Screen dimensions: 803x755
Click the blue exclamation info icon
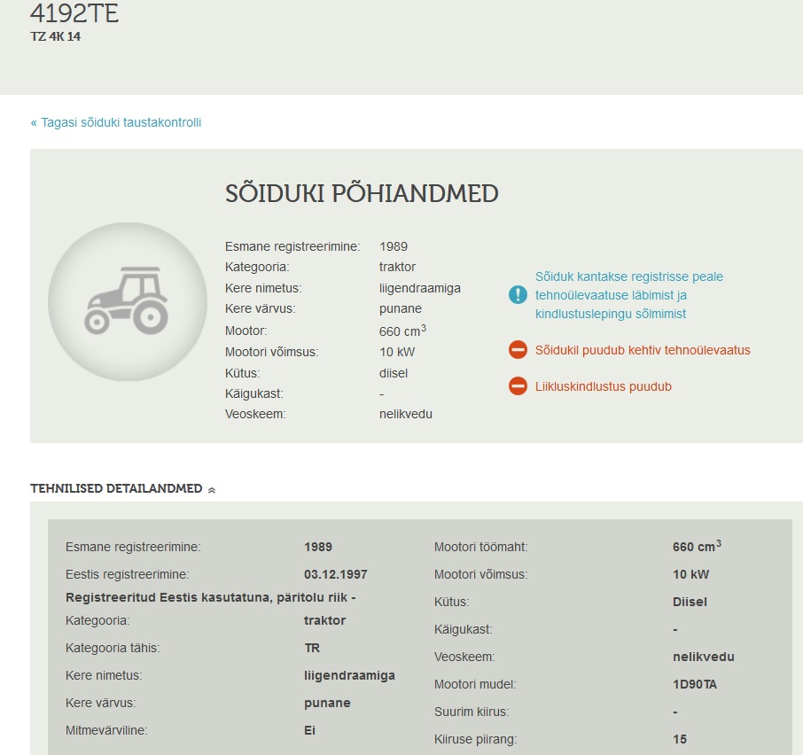(518, 295)
